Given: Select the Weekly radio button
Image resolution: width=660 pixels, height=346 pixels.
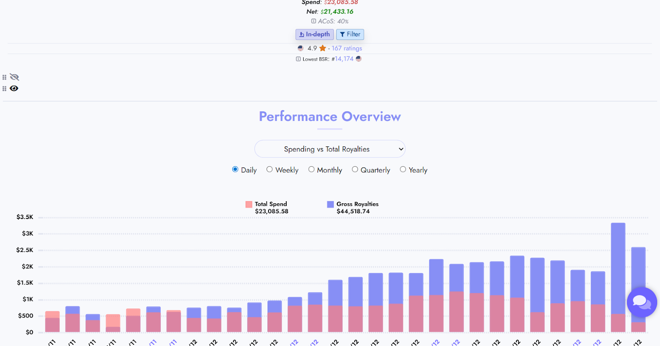Looking at the screenshot, I should coord(269,169).
